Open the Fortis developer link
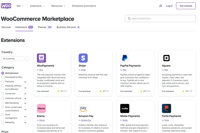 (167, 120)
